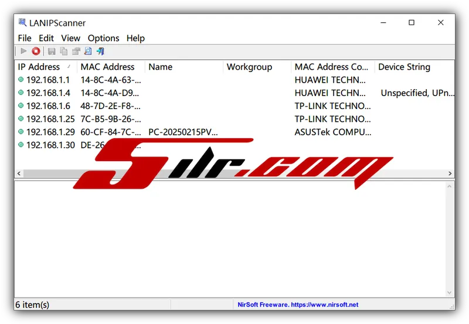The height and width of the screenshot is (324, 469).
Task: Click MAC address 7C-B5-9B-26-...
Action: click(x=111, y=119)
